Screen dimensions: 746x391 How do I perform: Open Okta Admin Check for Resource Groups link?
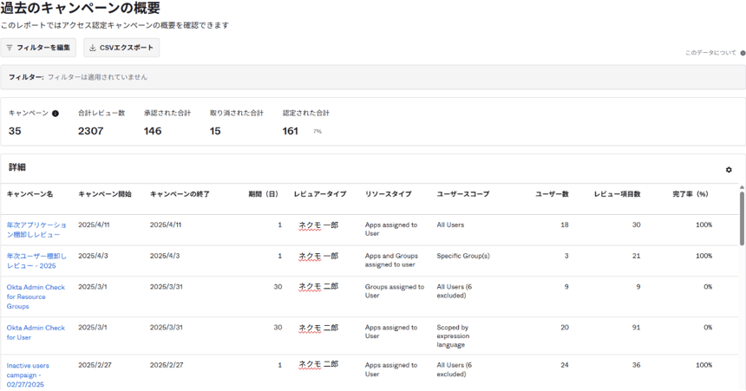tap(36, 297)
